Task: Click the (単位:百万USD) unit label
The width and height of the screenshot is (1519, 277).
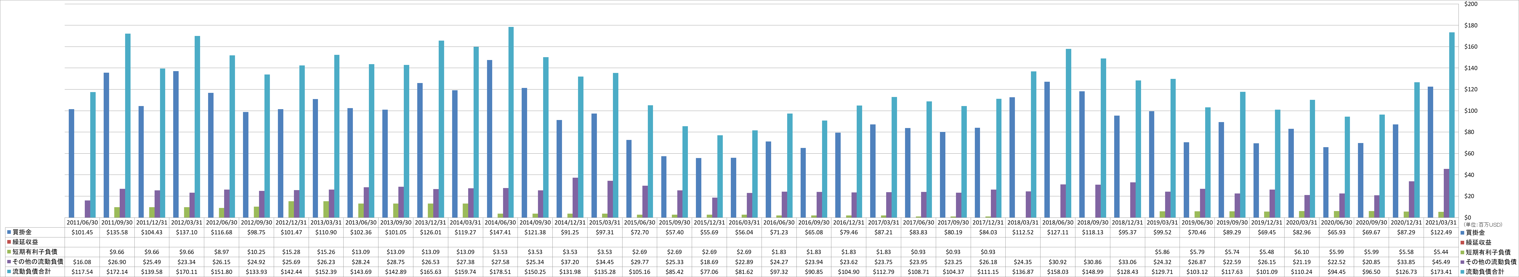Action: (x=1483, y=224)
